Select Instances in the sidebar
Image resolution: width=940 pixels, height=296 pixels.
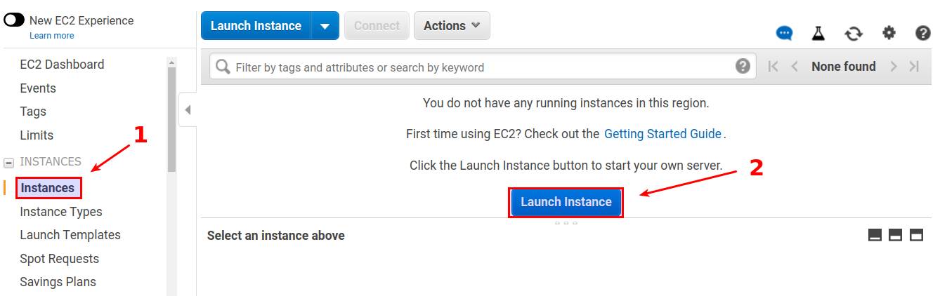(x=48, y=188)
